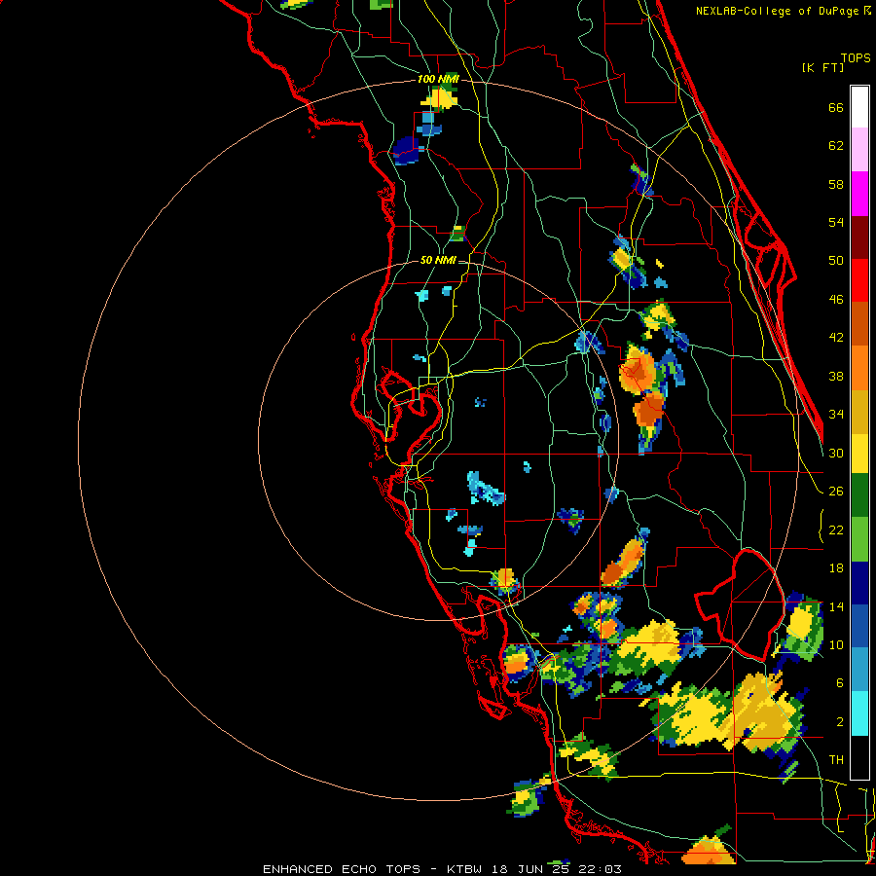Click the 50 NMI range ring label
876x876 pixels.
(x=438, y=260)
